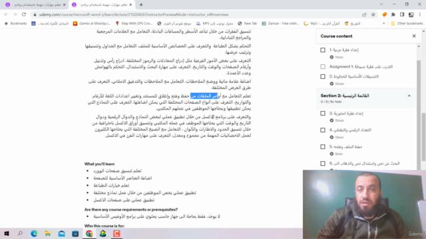Collapse Section 2 القائمة الرئيسية
Image resolution: width=426 pixels, height=239 pixels.
coord(409,96)
